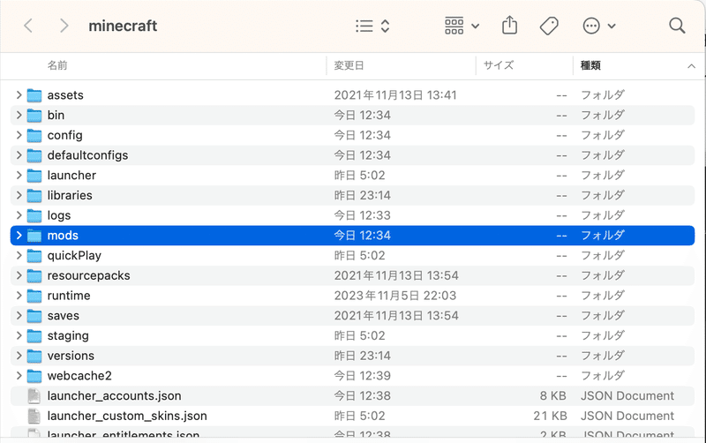Viewport: 706px width, 443px height.
Task: Go forward with the right arrow
Action: [64, 26]
